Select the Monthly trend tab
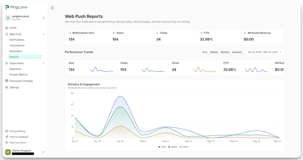303x160 pixels. [225, 52]
